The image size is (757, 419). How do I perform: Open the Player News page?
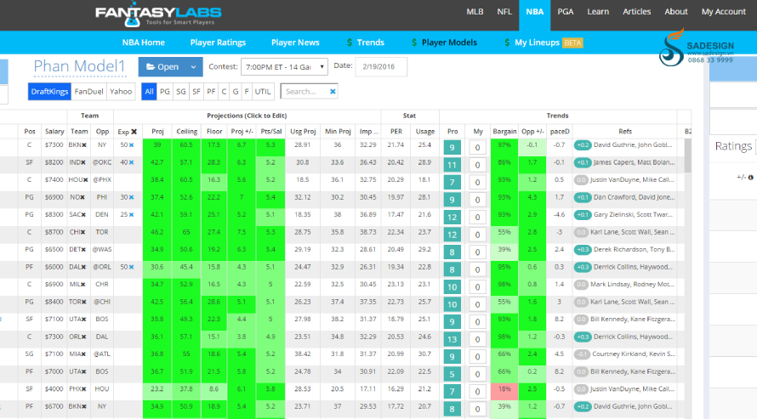tap(295, 42)
